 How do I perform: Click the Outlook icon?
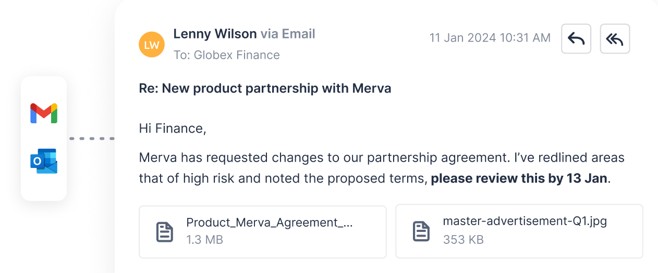coord(44,161)
